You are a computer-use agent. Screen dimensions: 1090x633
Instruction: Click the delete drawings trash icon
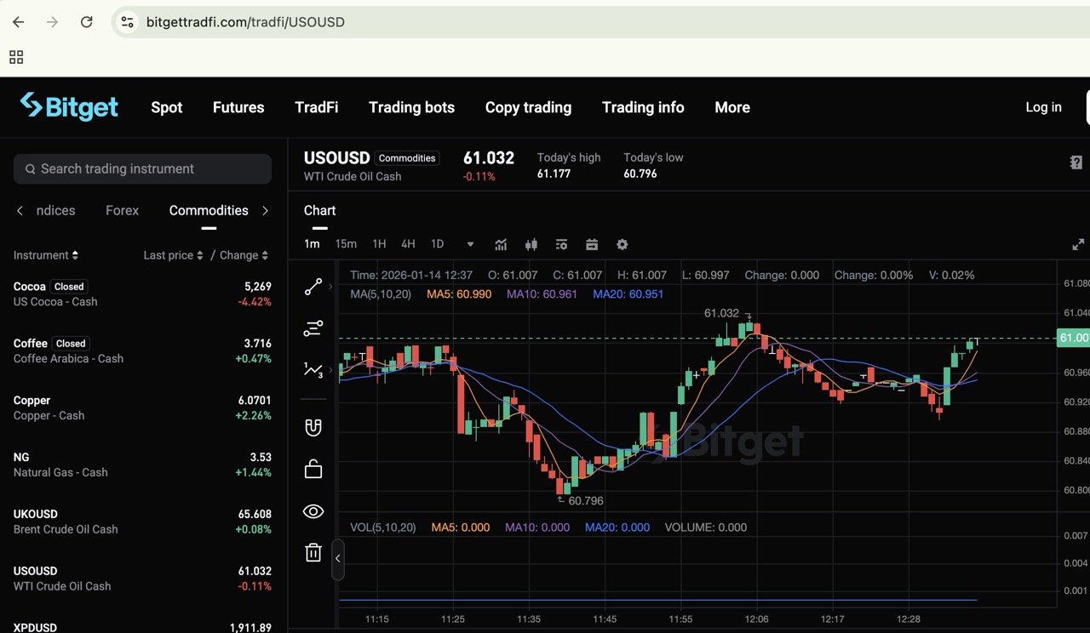click(313, 552)
